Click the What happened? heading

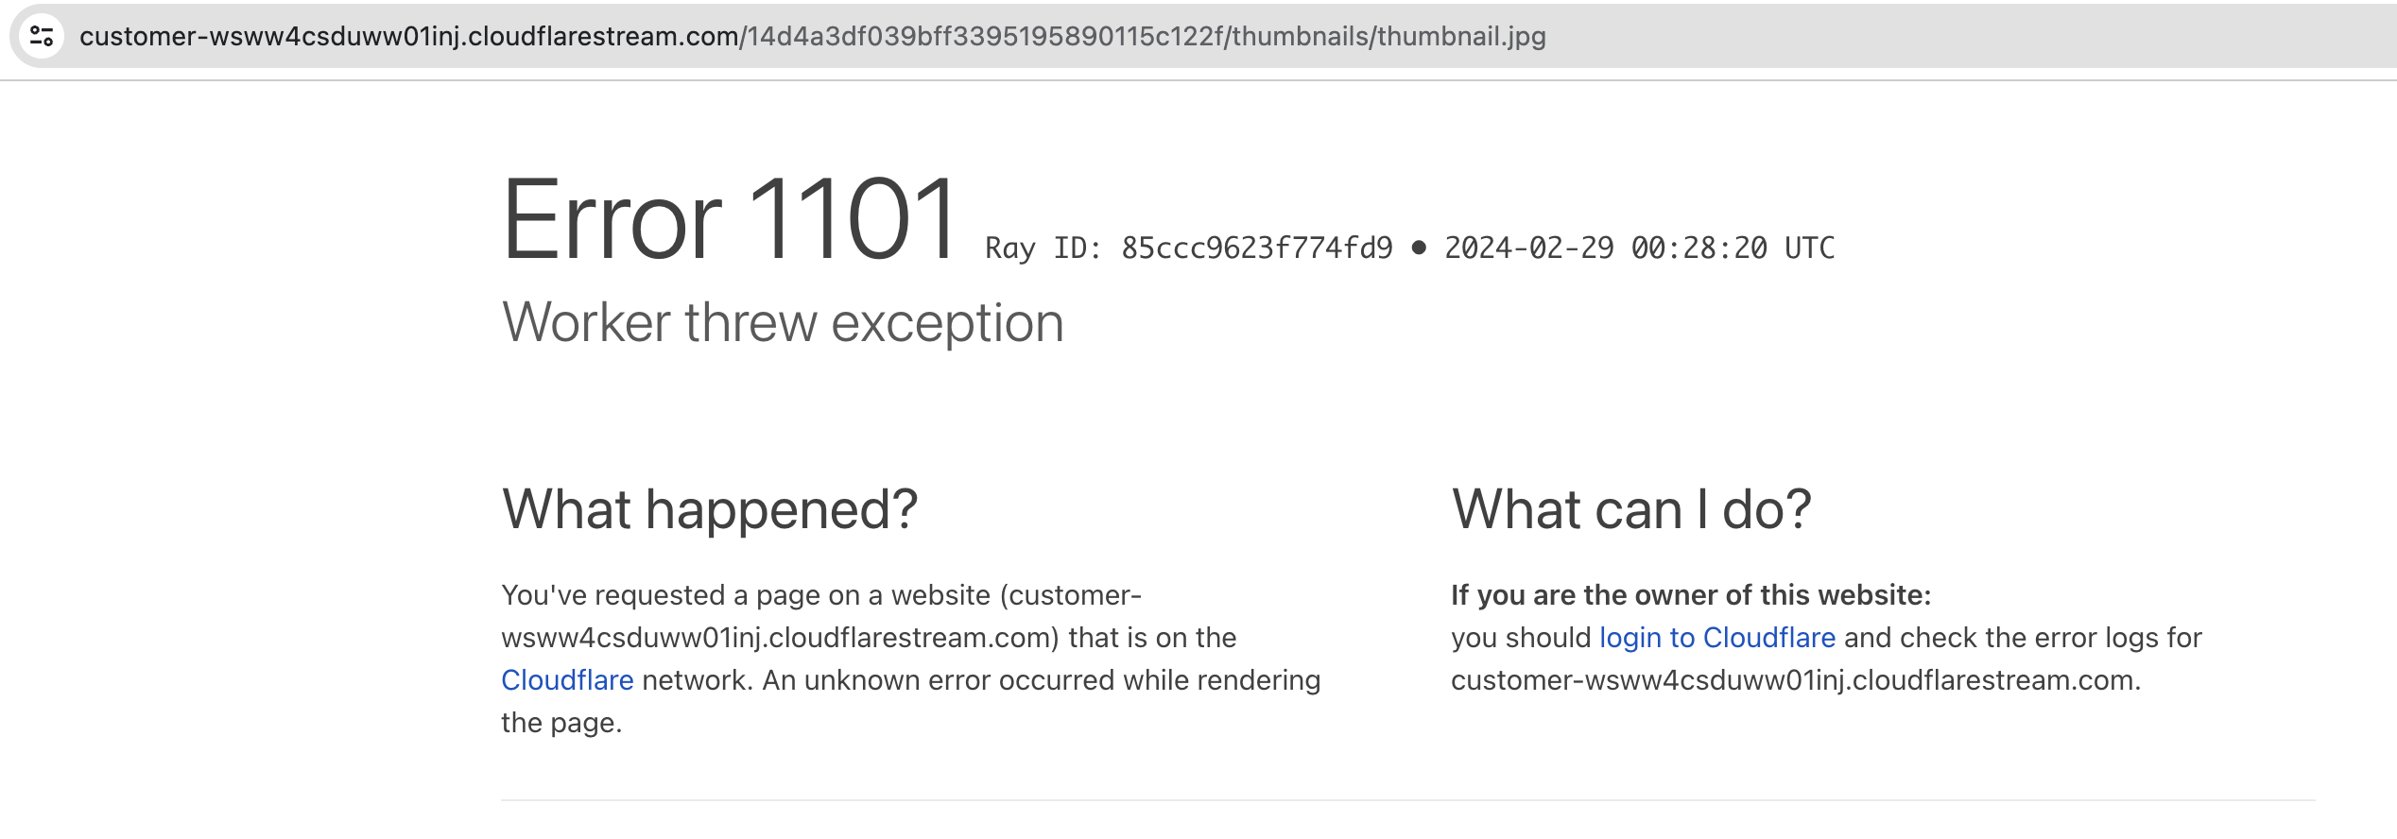[711, 507]
